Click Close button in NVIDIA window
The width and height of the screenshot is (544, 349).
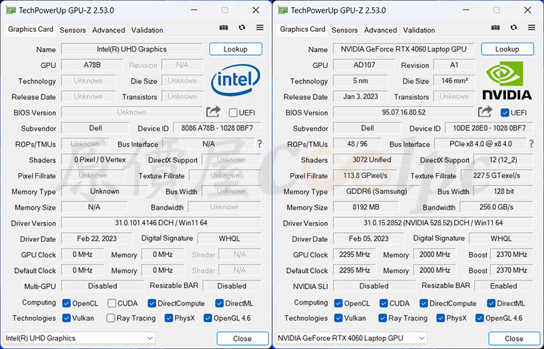(514, 338)
